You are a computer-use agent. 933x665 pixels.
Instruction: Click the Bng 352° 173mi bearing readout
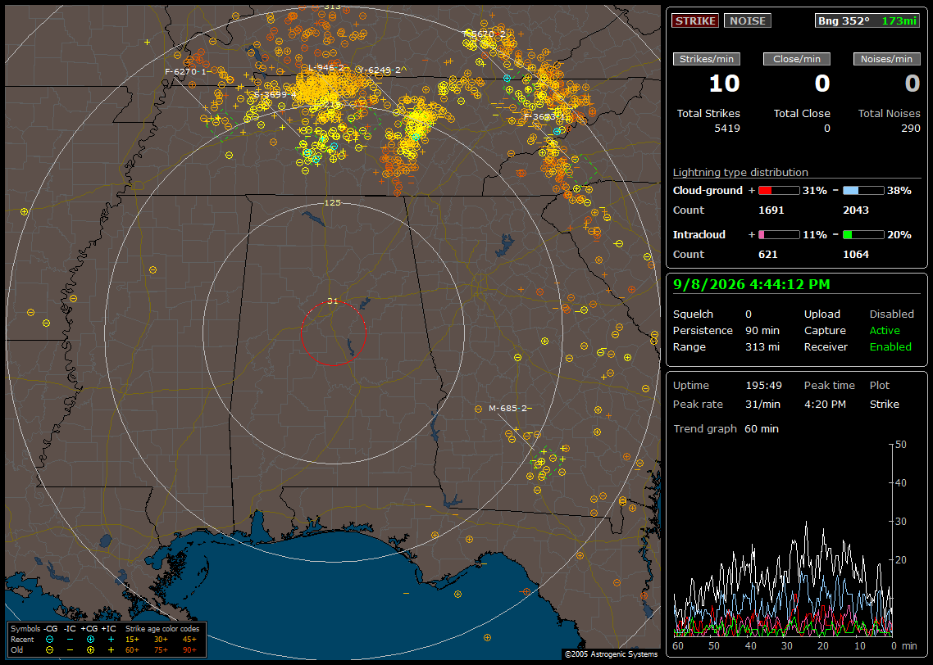point(867,20)
